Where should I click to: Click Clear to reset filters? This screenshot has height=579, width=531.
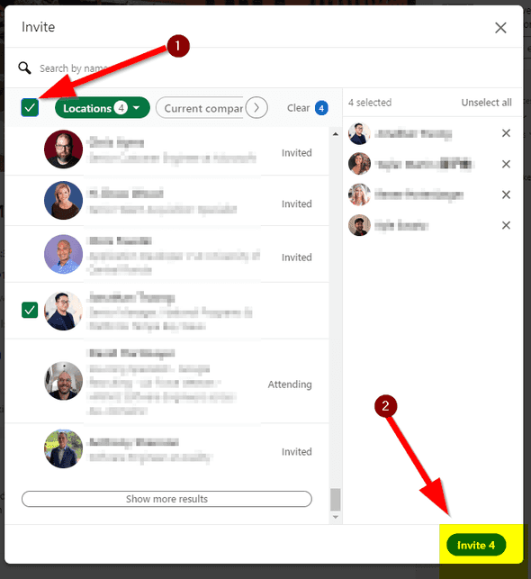pos(298,108)
